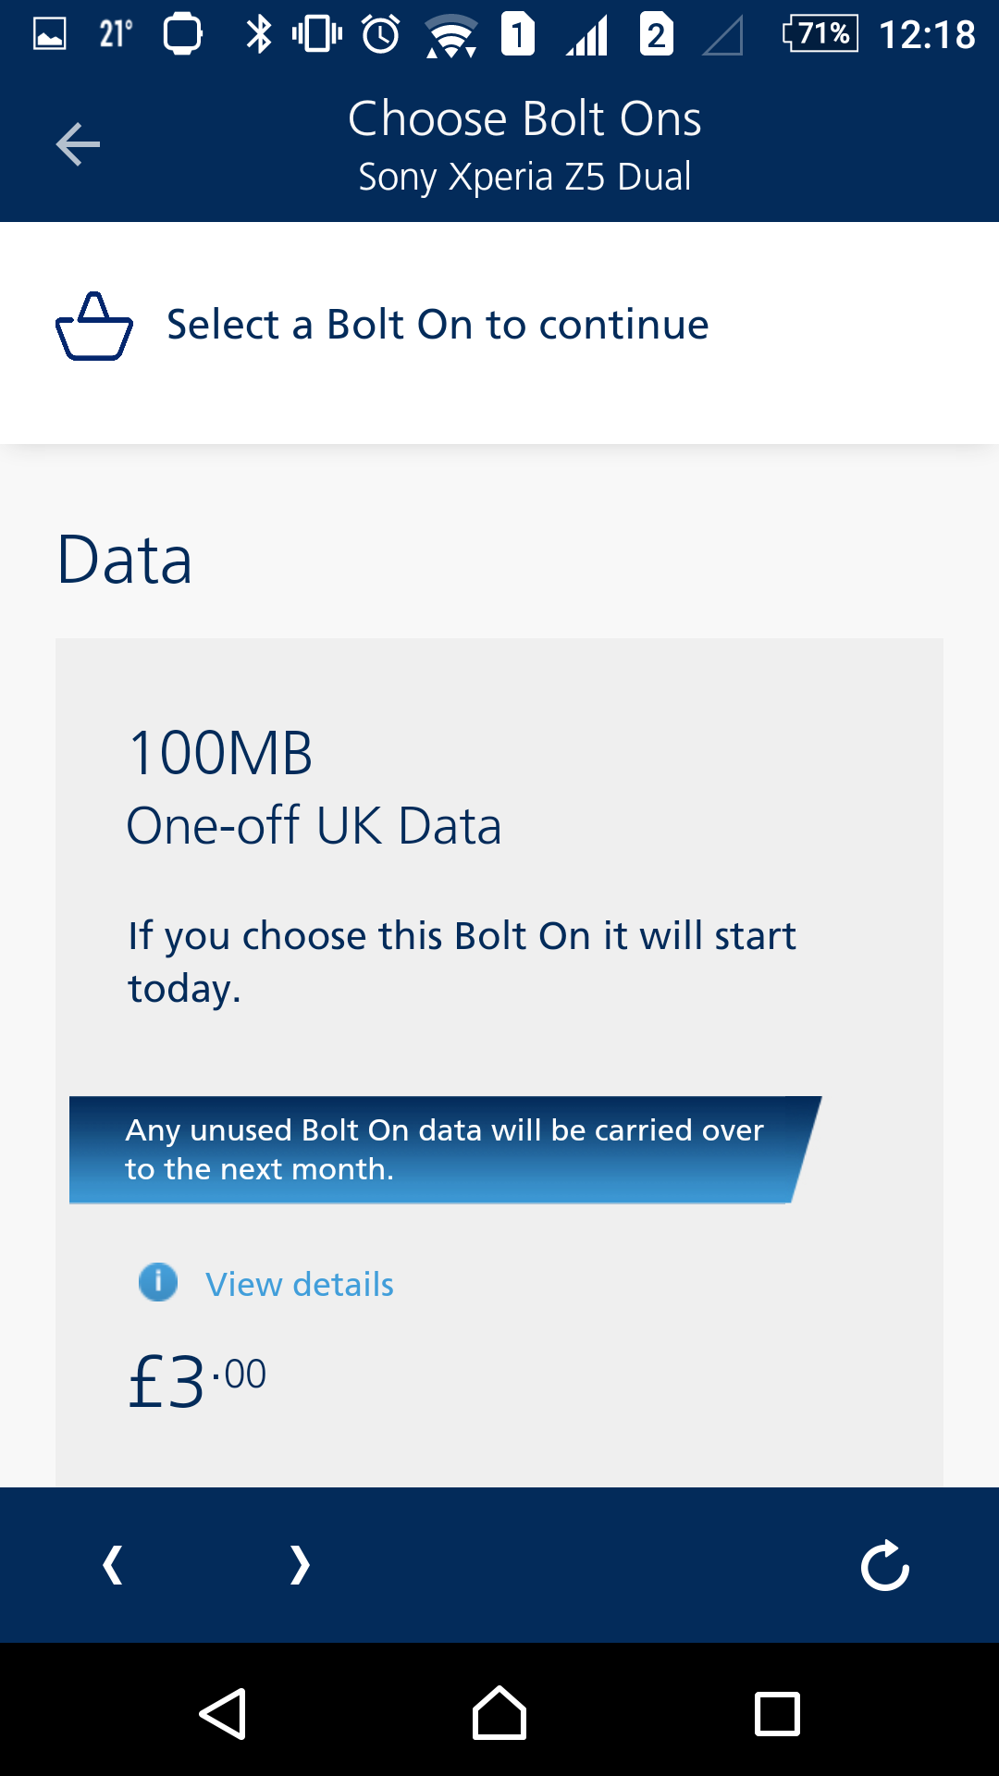Tap the Data section heading
The height and width of the screenshot is (1776, 999).
tap(125, 560)
